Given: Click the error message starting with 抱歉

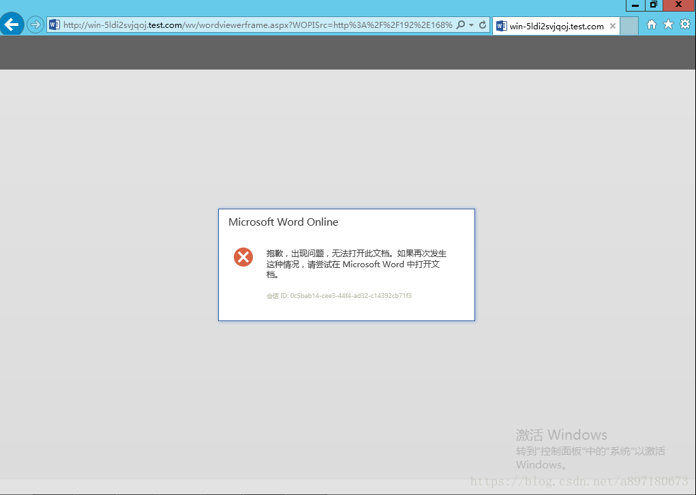Looking at the screenshot, I should (x=357, y=264).
